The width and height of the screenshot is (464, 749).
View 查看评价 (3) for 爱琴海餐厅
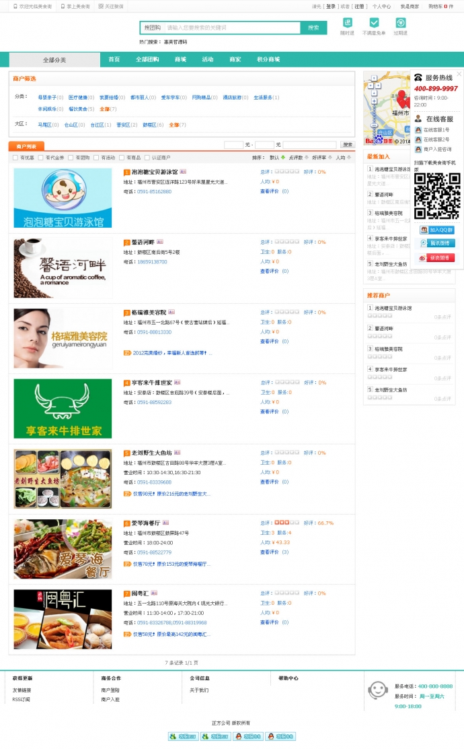click(274, 552)
